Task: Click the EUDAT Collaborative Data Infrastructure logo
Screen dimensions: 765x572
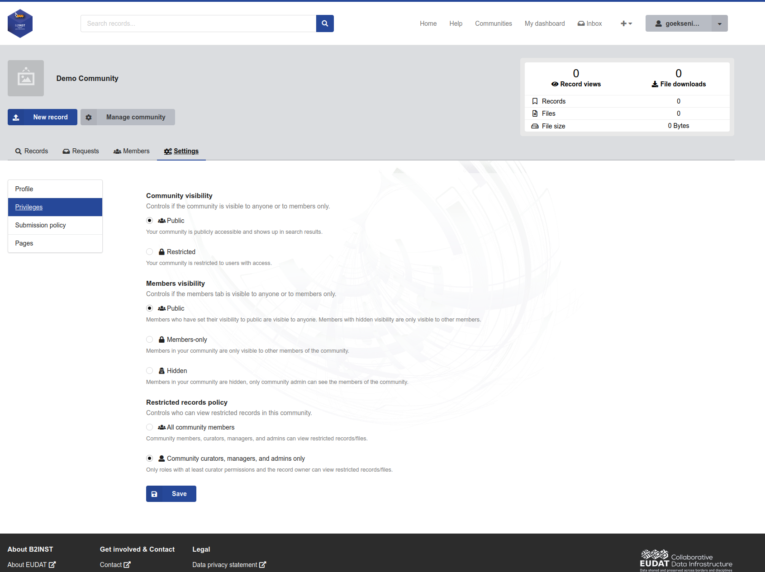Action: pos(686,560)
